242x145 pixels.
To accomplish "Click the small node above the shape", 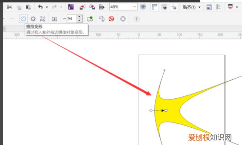I will (165, 70).
